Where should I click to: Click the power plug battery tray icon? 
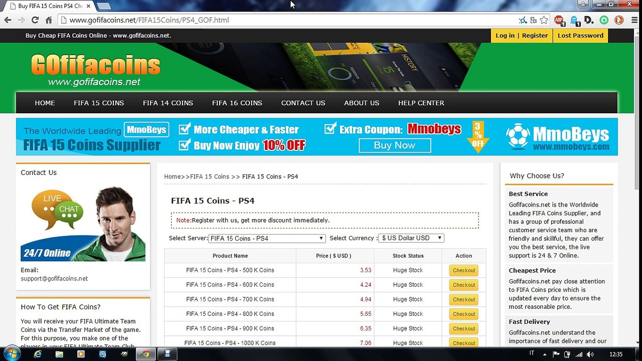coord(567,354)
